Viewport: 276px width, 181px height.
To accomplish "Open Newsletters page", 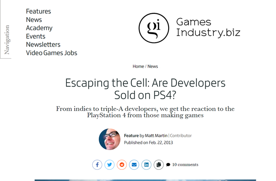I will 43,44.
